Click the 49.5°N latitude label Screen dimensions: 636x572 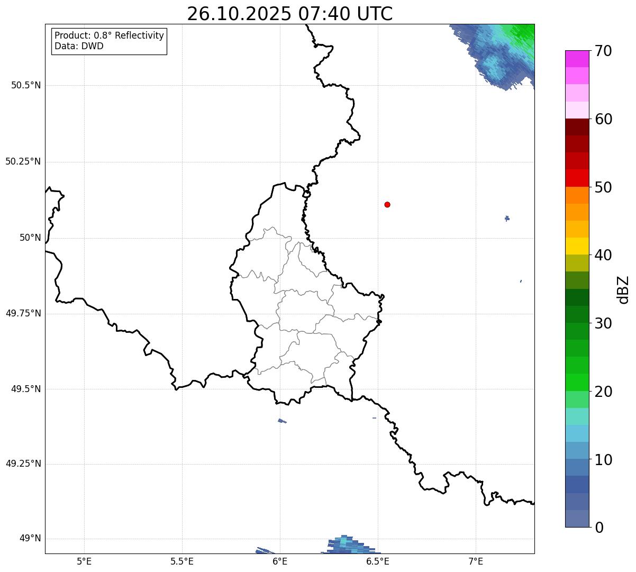pos(26,389)
